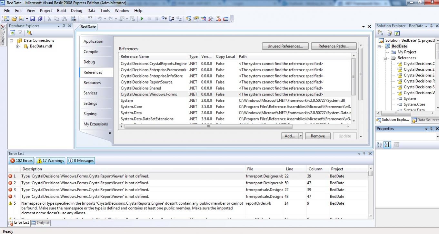Click the references list horizontal scrollbar
Viewport: 439px width, 234px height.
pyautogui.click(x=208, y=127)
